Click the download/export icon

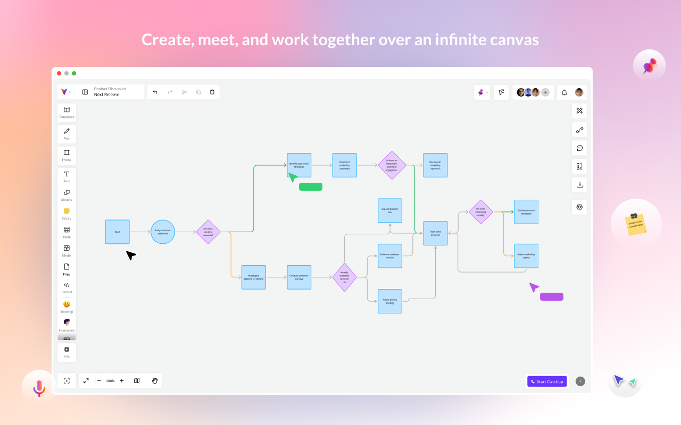[579, 185]
